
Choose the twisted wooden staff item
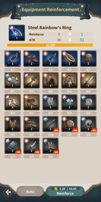click(x=32, y=80)
